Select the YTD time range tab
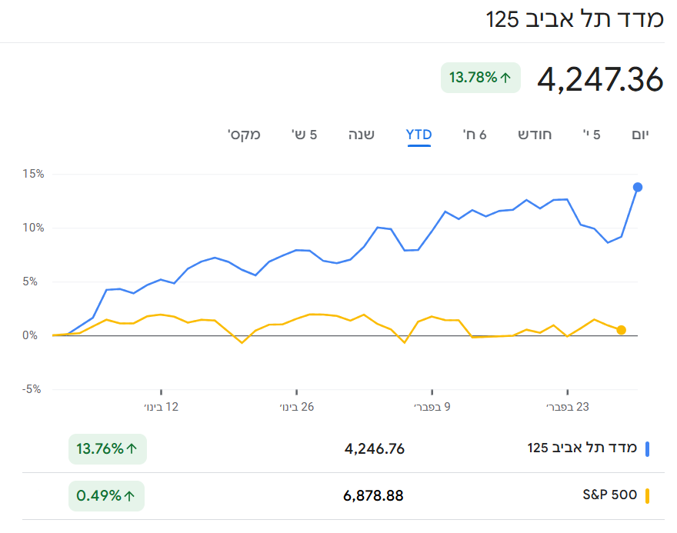The width and height of the screenshot is (677, 533). coord(419,135)
